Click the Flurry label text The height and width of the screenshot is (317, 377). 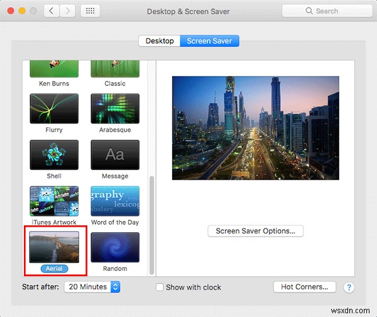coord(54,130)
